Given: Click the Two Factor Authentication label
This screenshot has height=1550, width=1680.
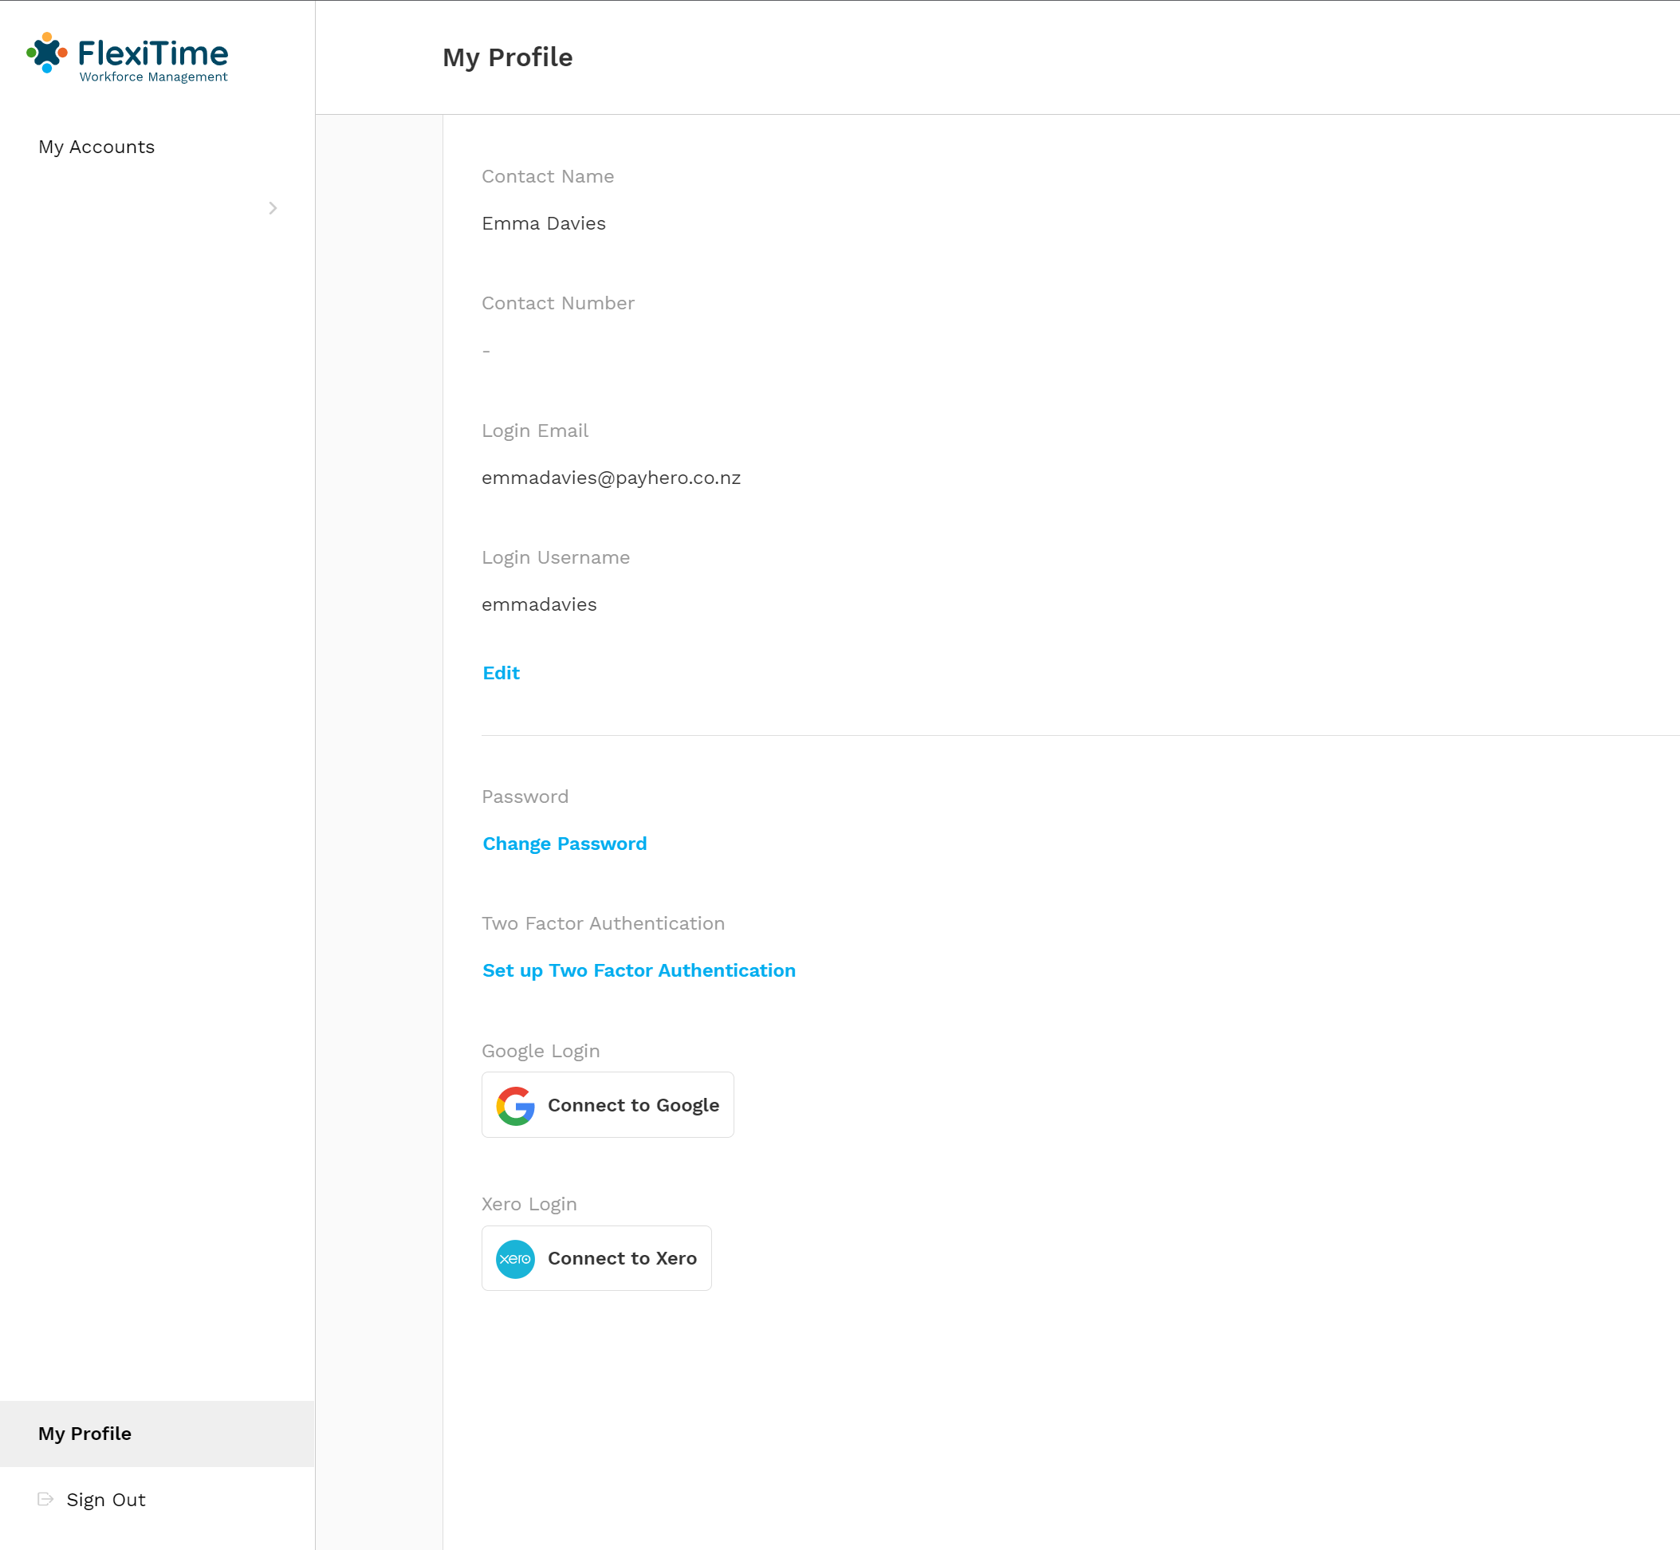Looking at the screenshot, I should [603, 923].
